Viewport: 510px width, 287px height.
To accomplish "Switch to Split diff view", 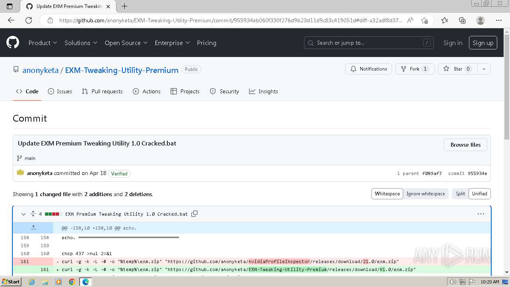I will coord(460,194).
